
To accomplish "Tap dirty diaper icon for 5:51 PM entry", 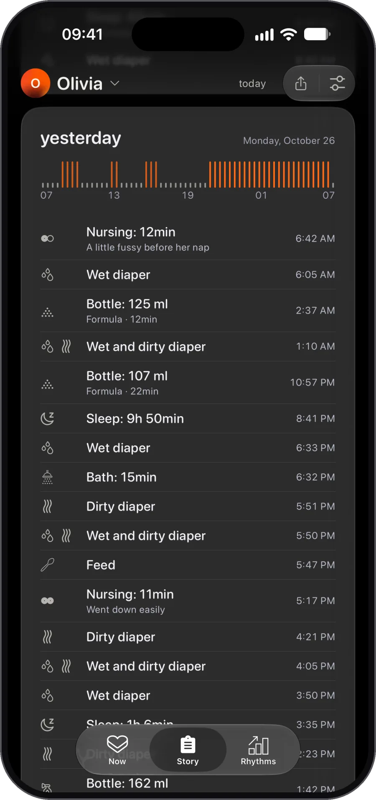I will click(47, 506).
